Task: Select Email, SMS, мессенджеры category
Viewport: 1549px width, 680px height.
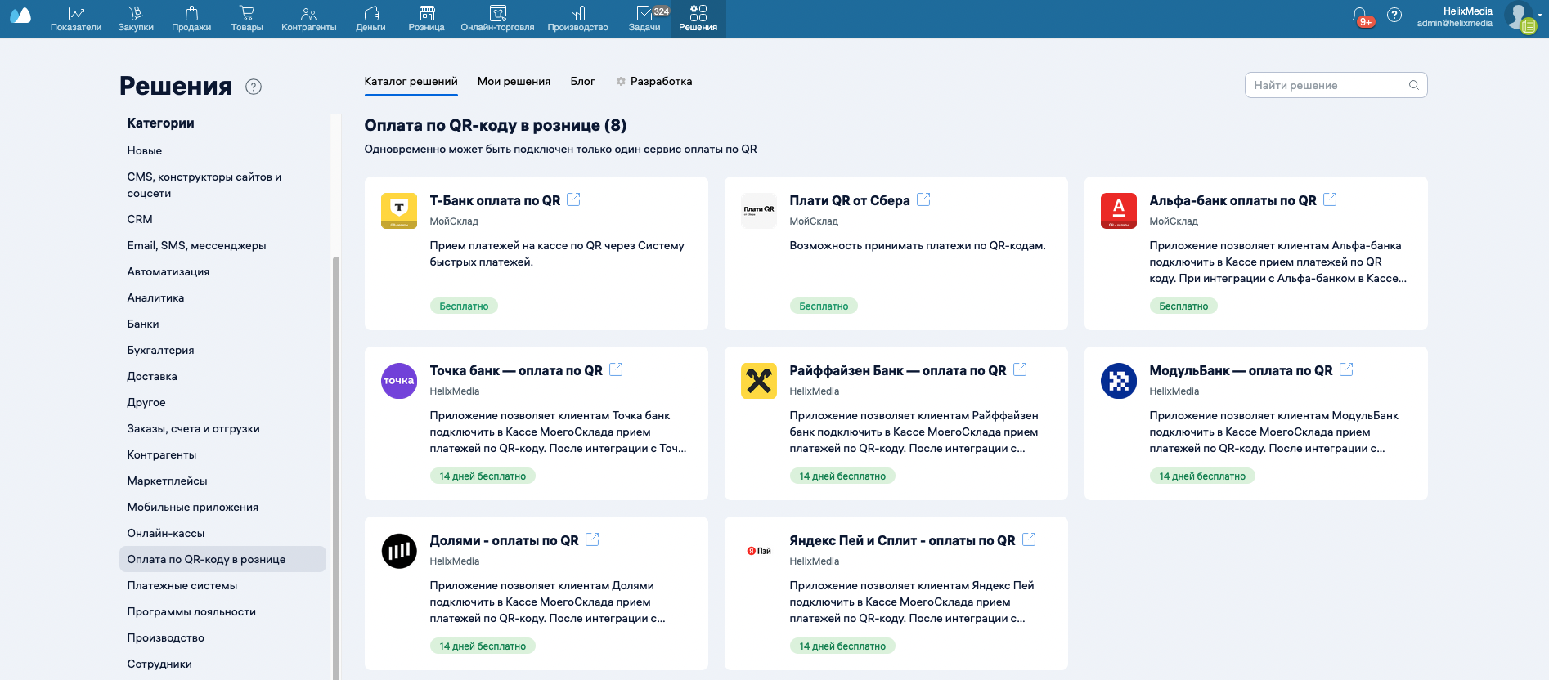Action: pyautogui.click(x=196, y=246)
